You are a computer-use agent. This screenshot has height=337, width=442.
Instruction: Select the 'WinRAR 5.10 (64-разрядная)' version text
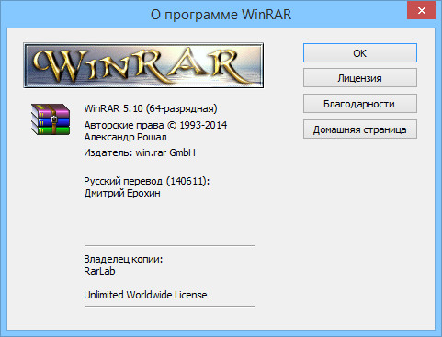click(151, 108)
